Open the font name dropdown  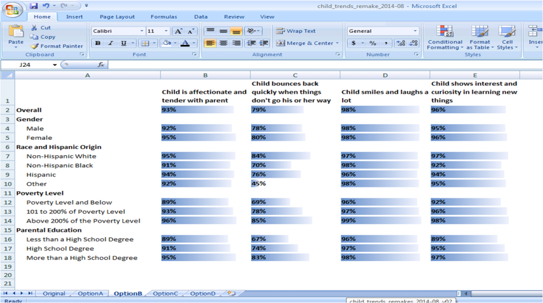(142, 31)
